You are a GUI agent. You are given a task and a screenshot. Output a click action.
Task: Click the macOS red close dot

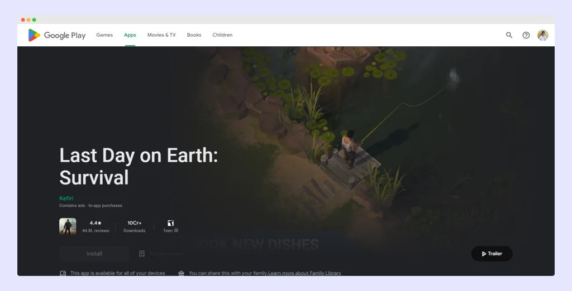point(23,20)
